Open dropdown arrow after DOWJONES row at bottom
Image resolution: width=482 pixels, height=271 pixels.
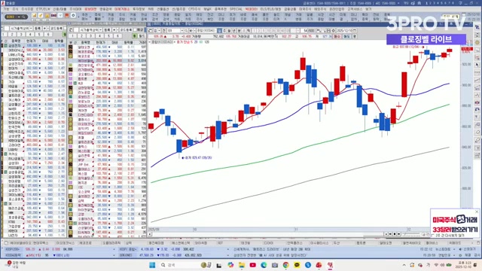(227, 255)
